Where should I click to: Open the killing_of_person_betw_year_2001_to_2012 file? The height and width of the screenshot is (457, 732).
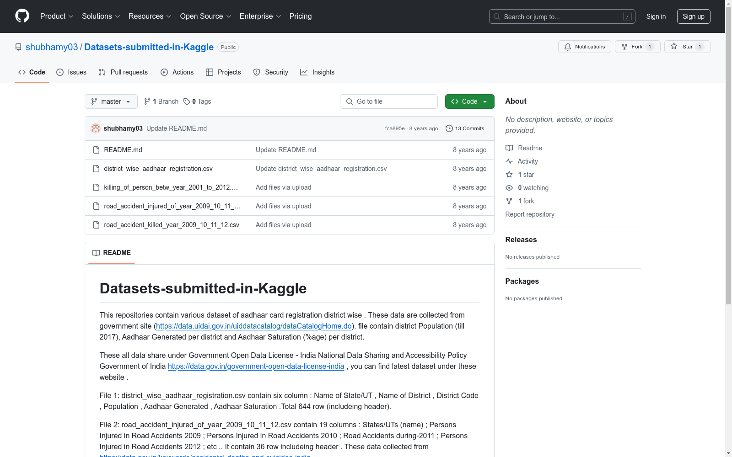pyautogui.click(x=171, y=187)
